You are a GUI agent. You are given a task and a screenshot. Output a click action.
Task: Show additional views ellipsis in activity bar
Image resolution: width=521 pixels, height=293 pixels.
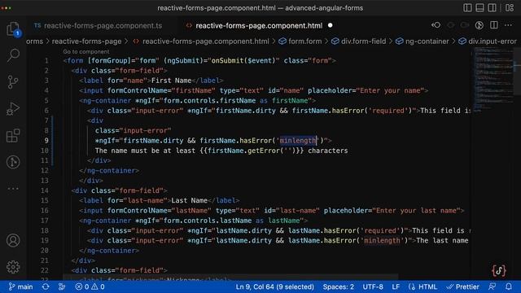13,188
